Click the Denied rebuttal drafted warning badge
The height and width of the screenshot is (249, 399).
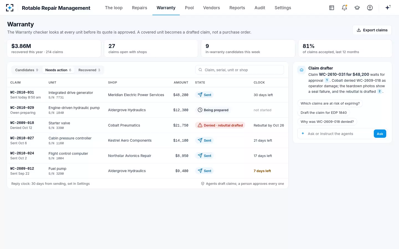(220, 125)
